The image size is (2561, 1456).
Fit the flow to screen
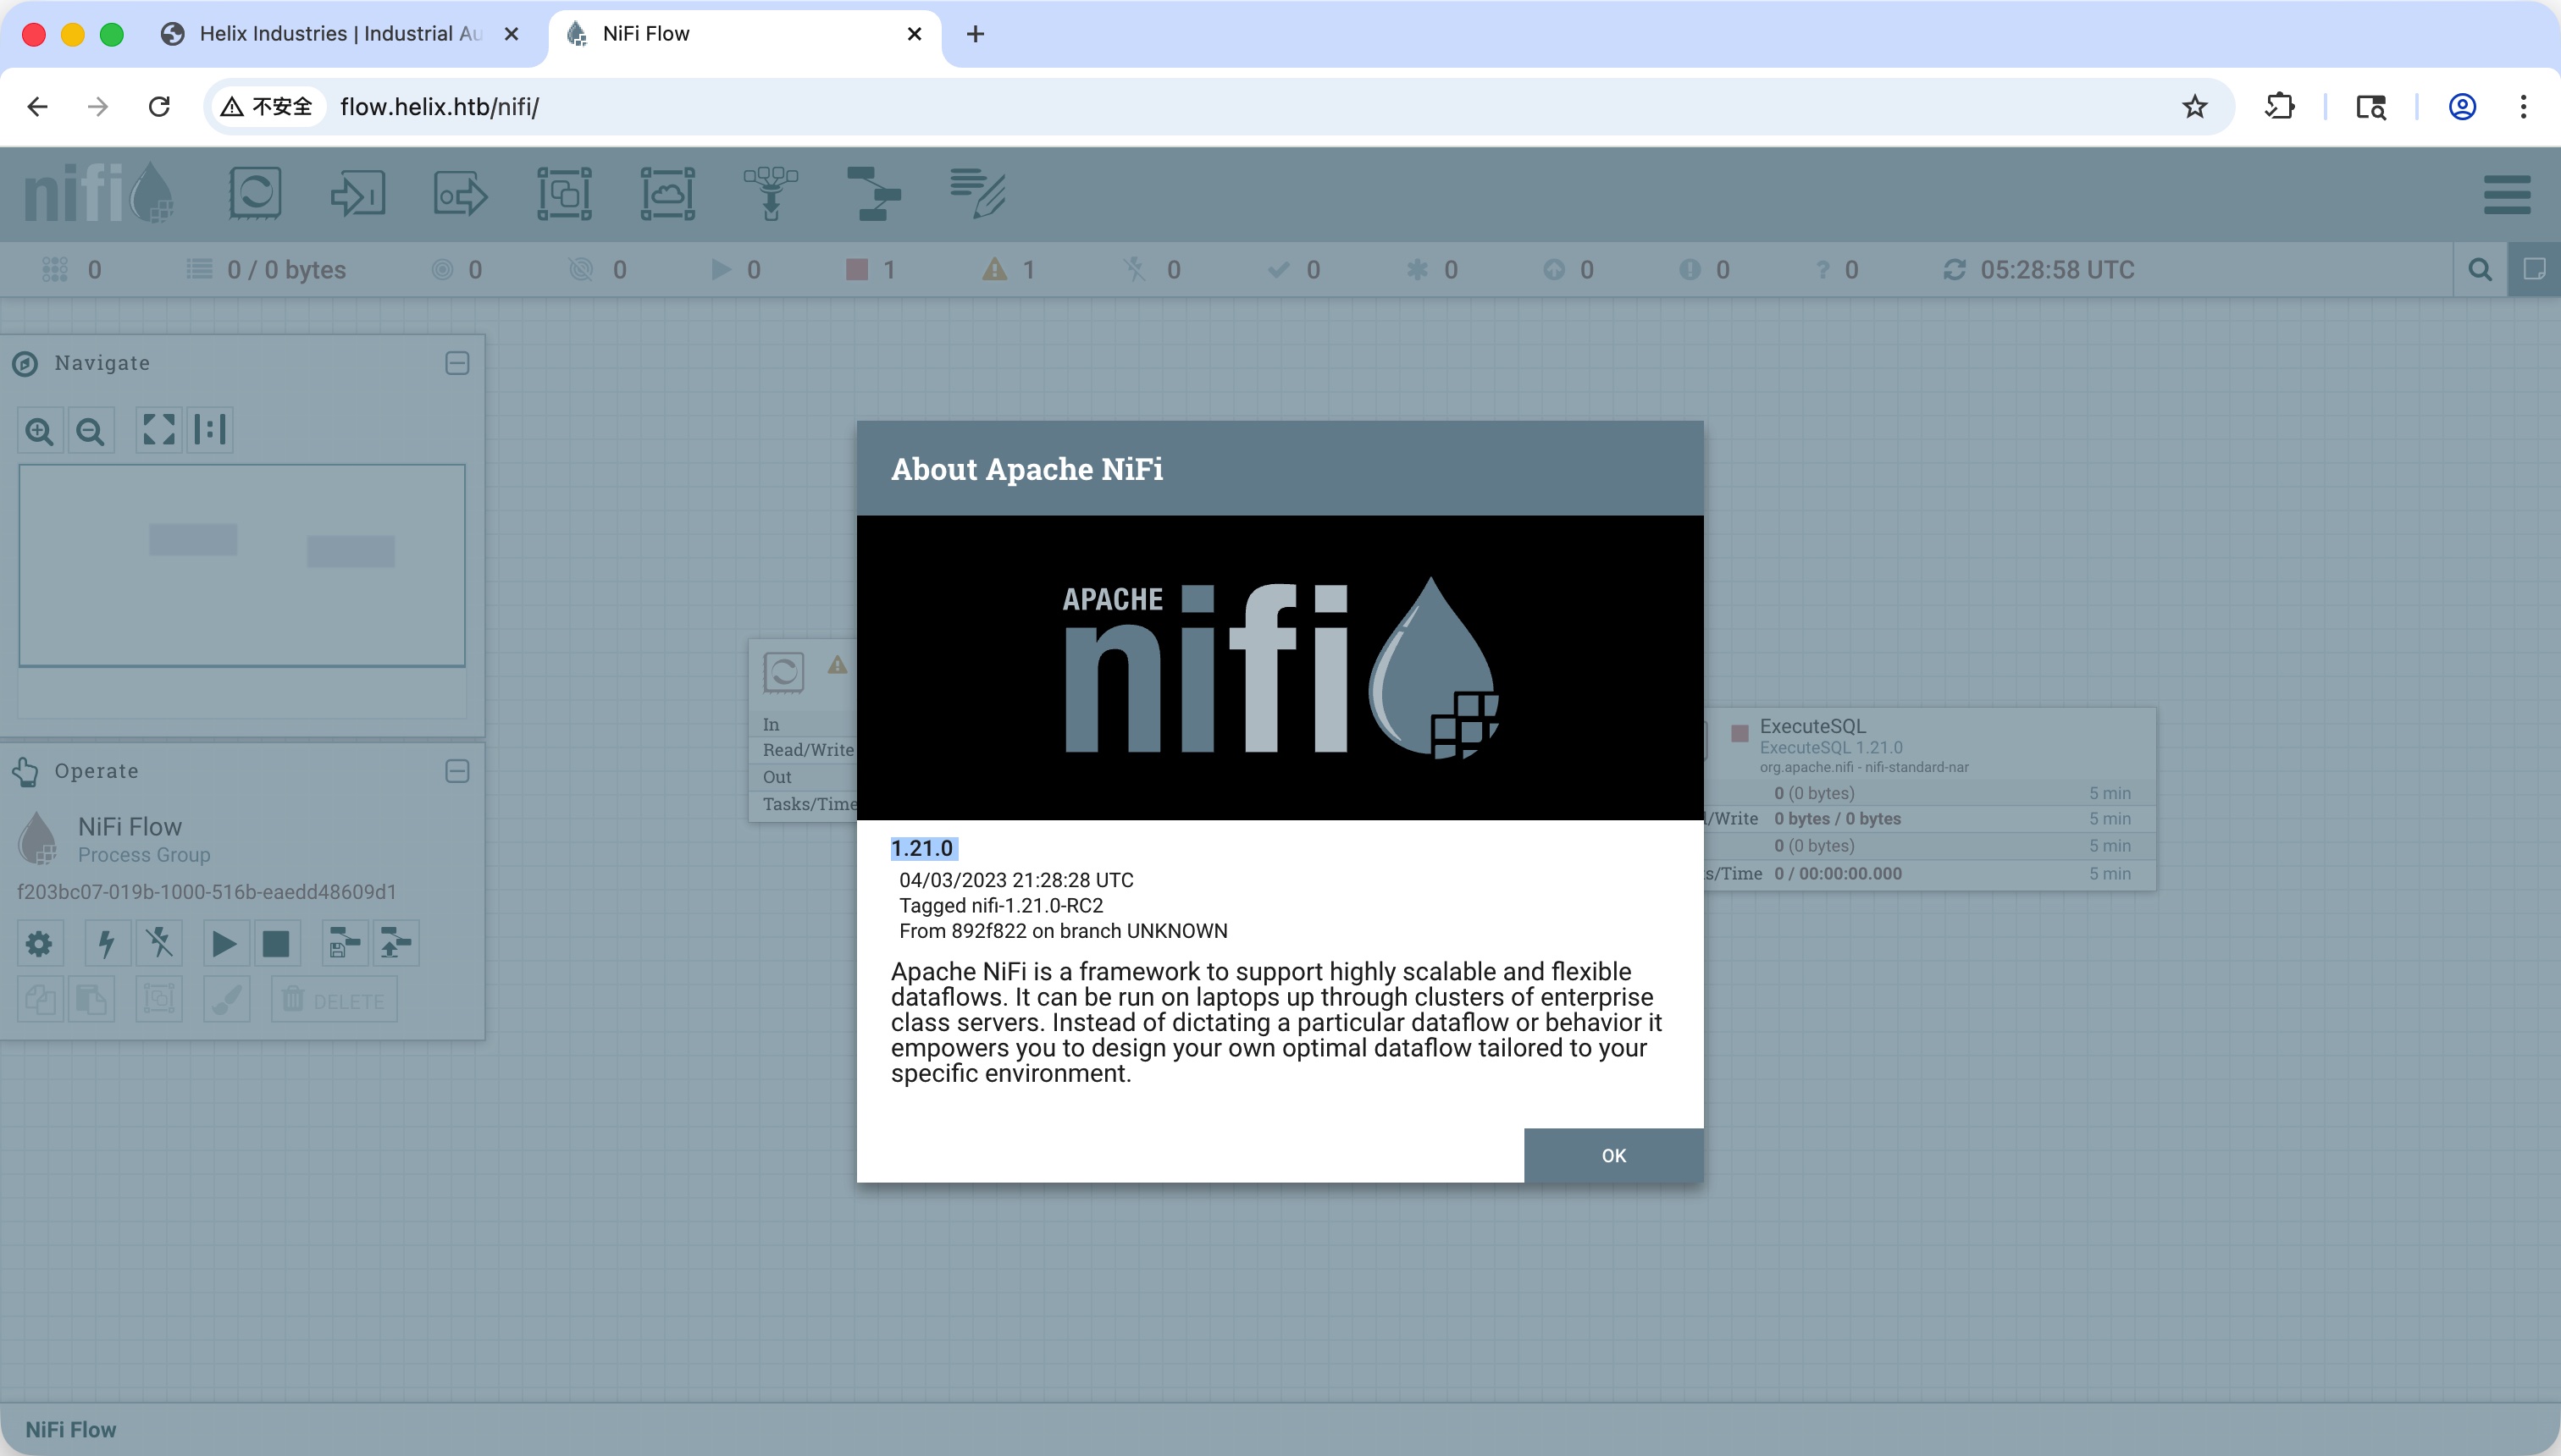pyautogui.click(x=159, y=430)
